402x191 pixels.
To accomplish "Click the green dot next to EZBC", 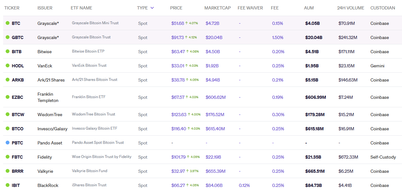I will pyautogui.click(x=8, y=97).
